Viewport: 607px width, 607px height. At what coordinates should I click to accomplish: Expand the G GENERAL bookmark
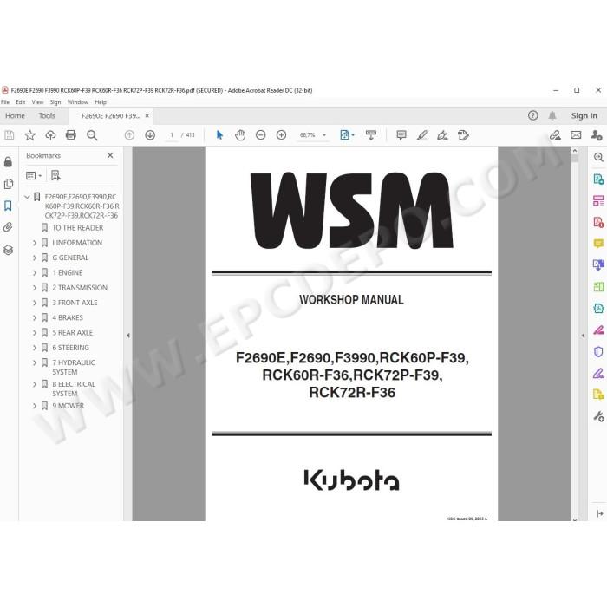(x=35, y=258)
